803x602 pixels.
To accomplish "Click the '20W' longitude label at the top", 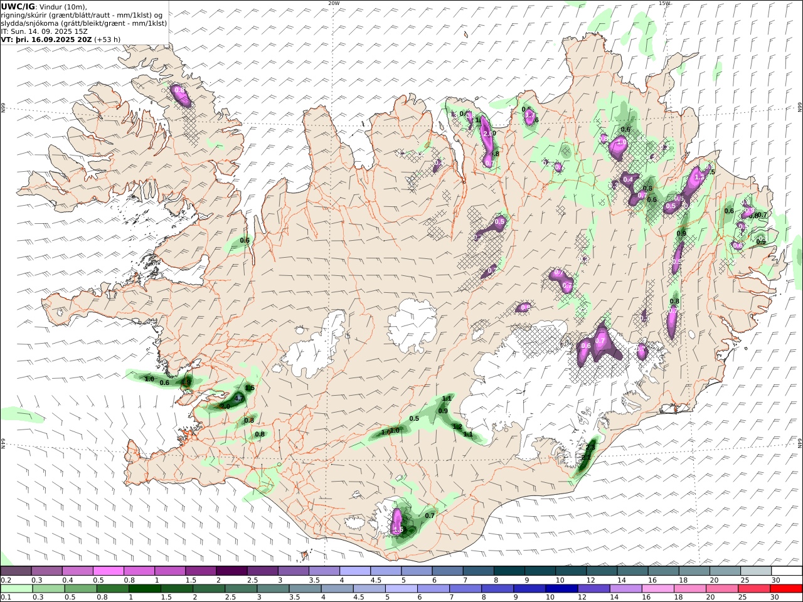I will [x=334, y=3].
